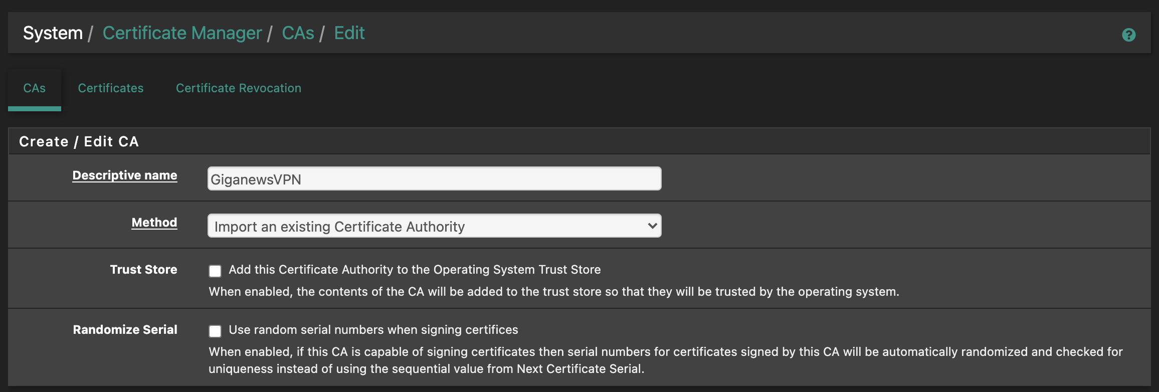The height and width of the screenshot is (392, 1159).
Task: Click the System breadcrumb text
Action: 53,33
